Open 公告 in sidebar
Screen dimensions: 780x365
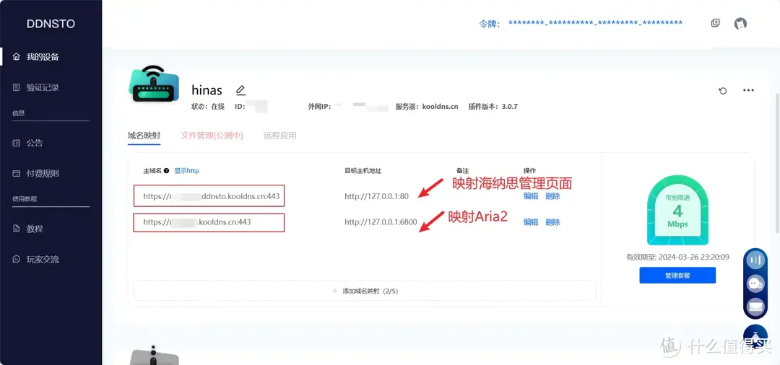tap(28, 143)
